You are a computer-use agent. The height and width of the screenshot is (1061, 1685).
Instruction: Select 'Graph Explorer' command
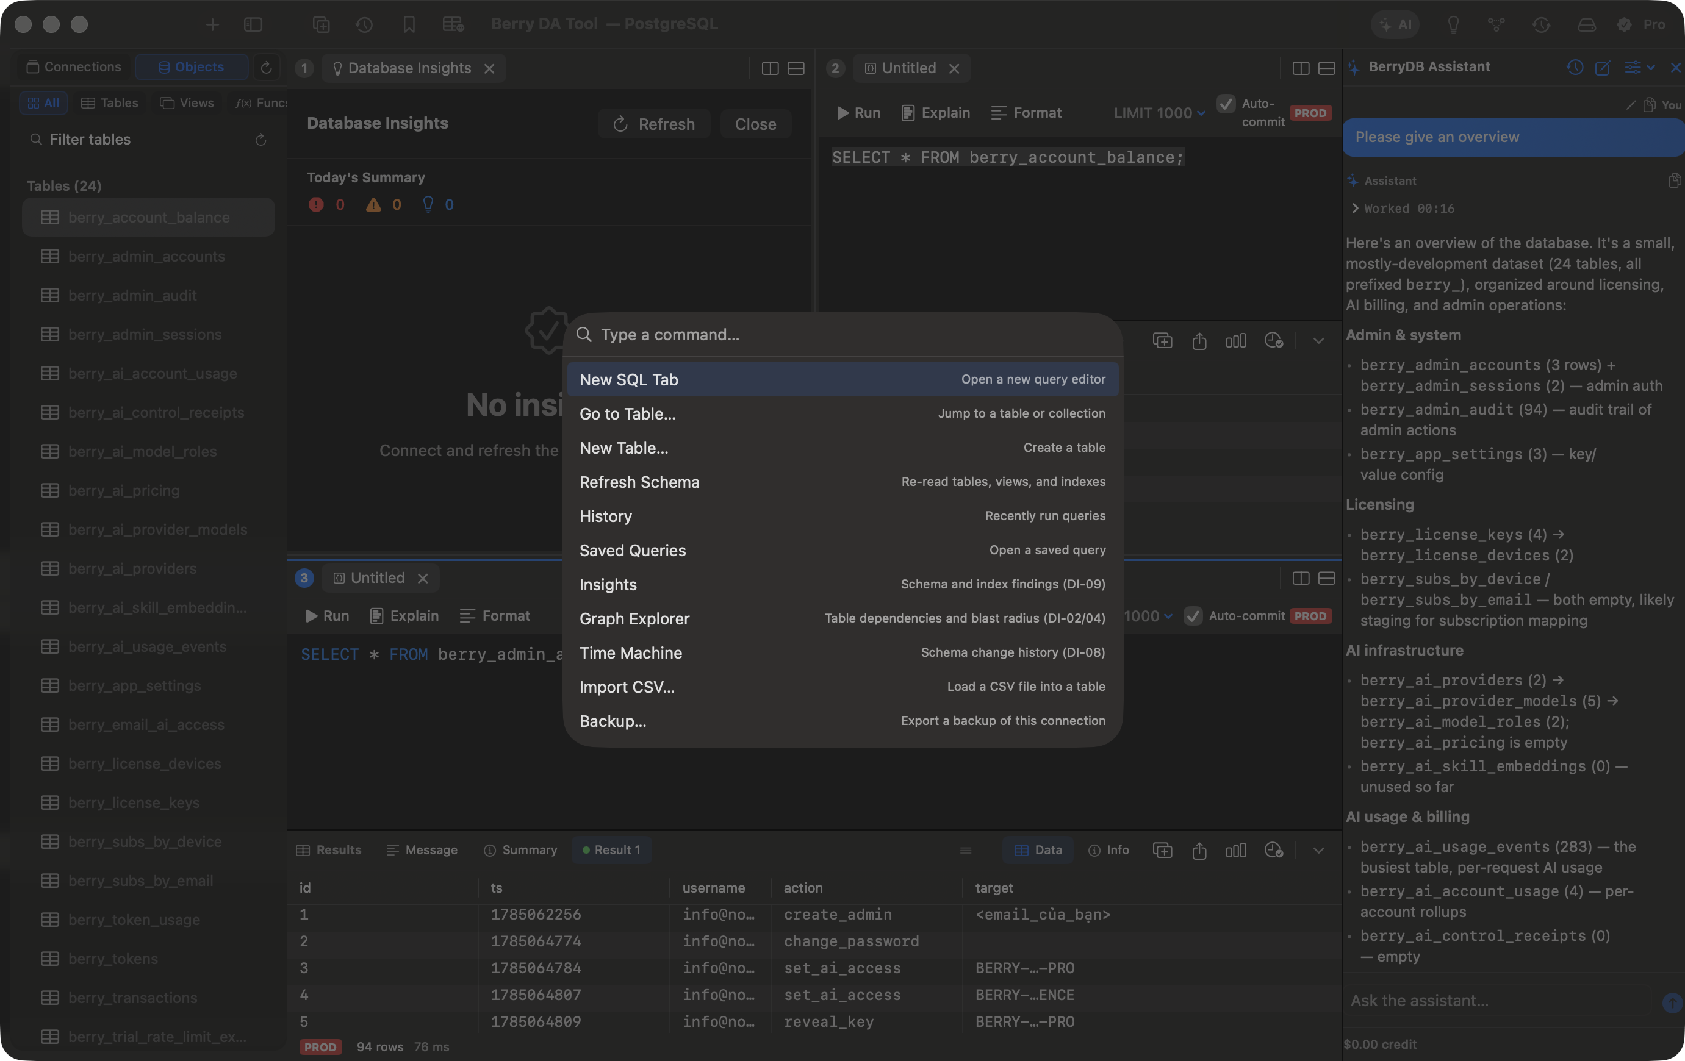[842, 619]
